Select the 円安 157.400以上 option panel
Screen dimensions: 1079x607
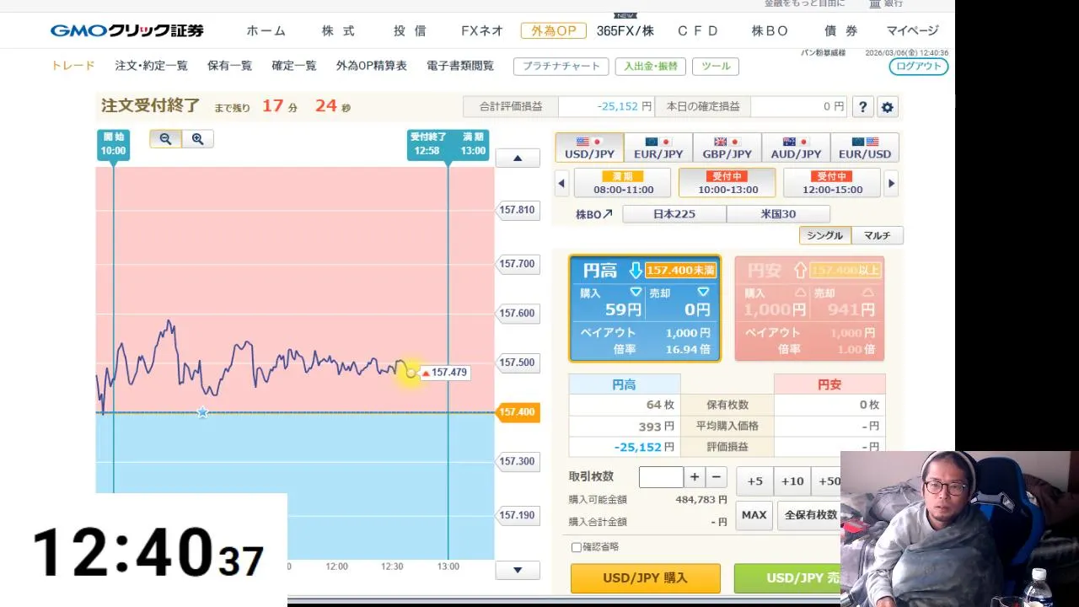[809, 309]
